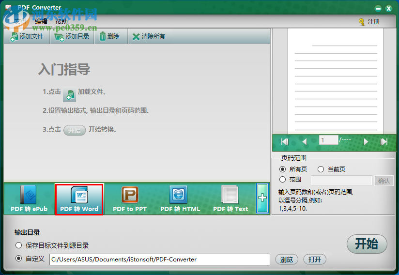Click the page number field in preview
Viewport: 399px width, 275px height.
(328, 140)
